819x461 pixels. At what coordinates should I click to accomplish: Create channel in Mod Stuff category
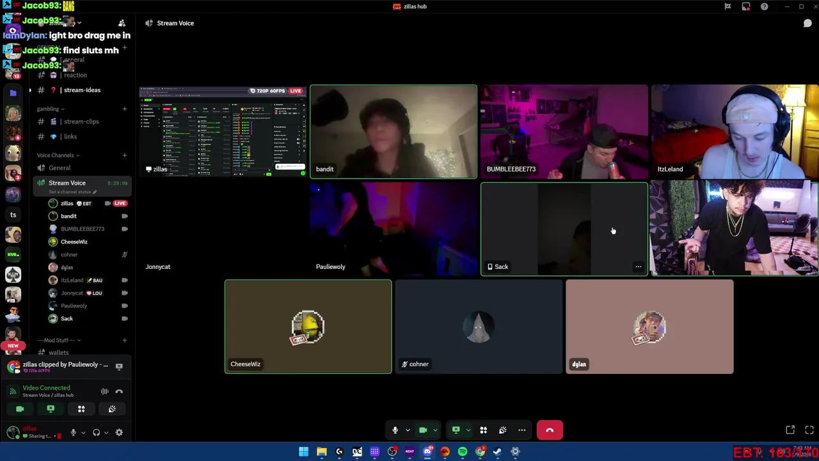pos(125,341)
